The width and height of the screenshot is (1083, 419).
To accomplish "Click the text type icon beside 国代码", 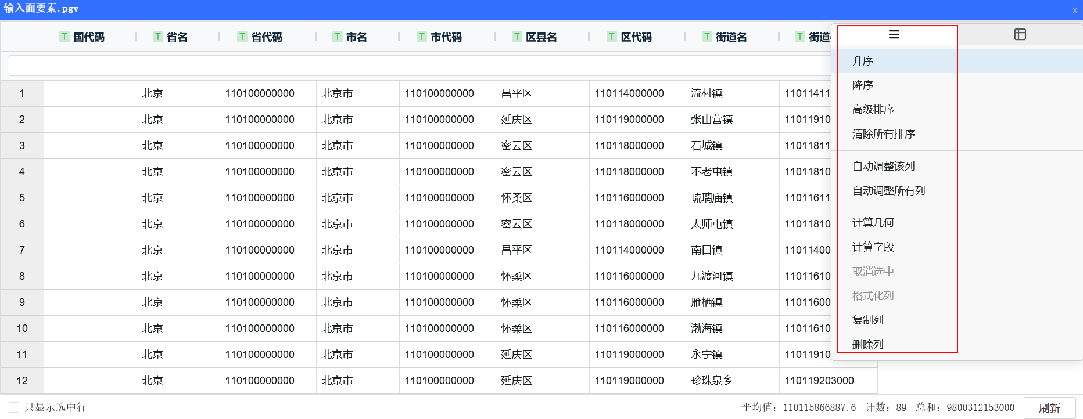I will (x=64, y=37).
